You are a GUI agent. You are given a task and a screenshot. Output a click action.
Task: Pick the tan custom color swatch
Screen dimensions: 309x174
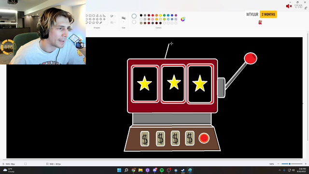tap(141, 23)
